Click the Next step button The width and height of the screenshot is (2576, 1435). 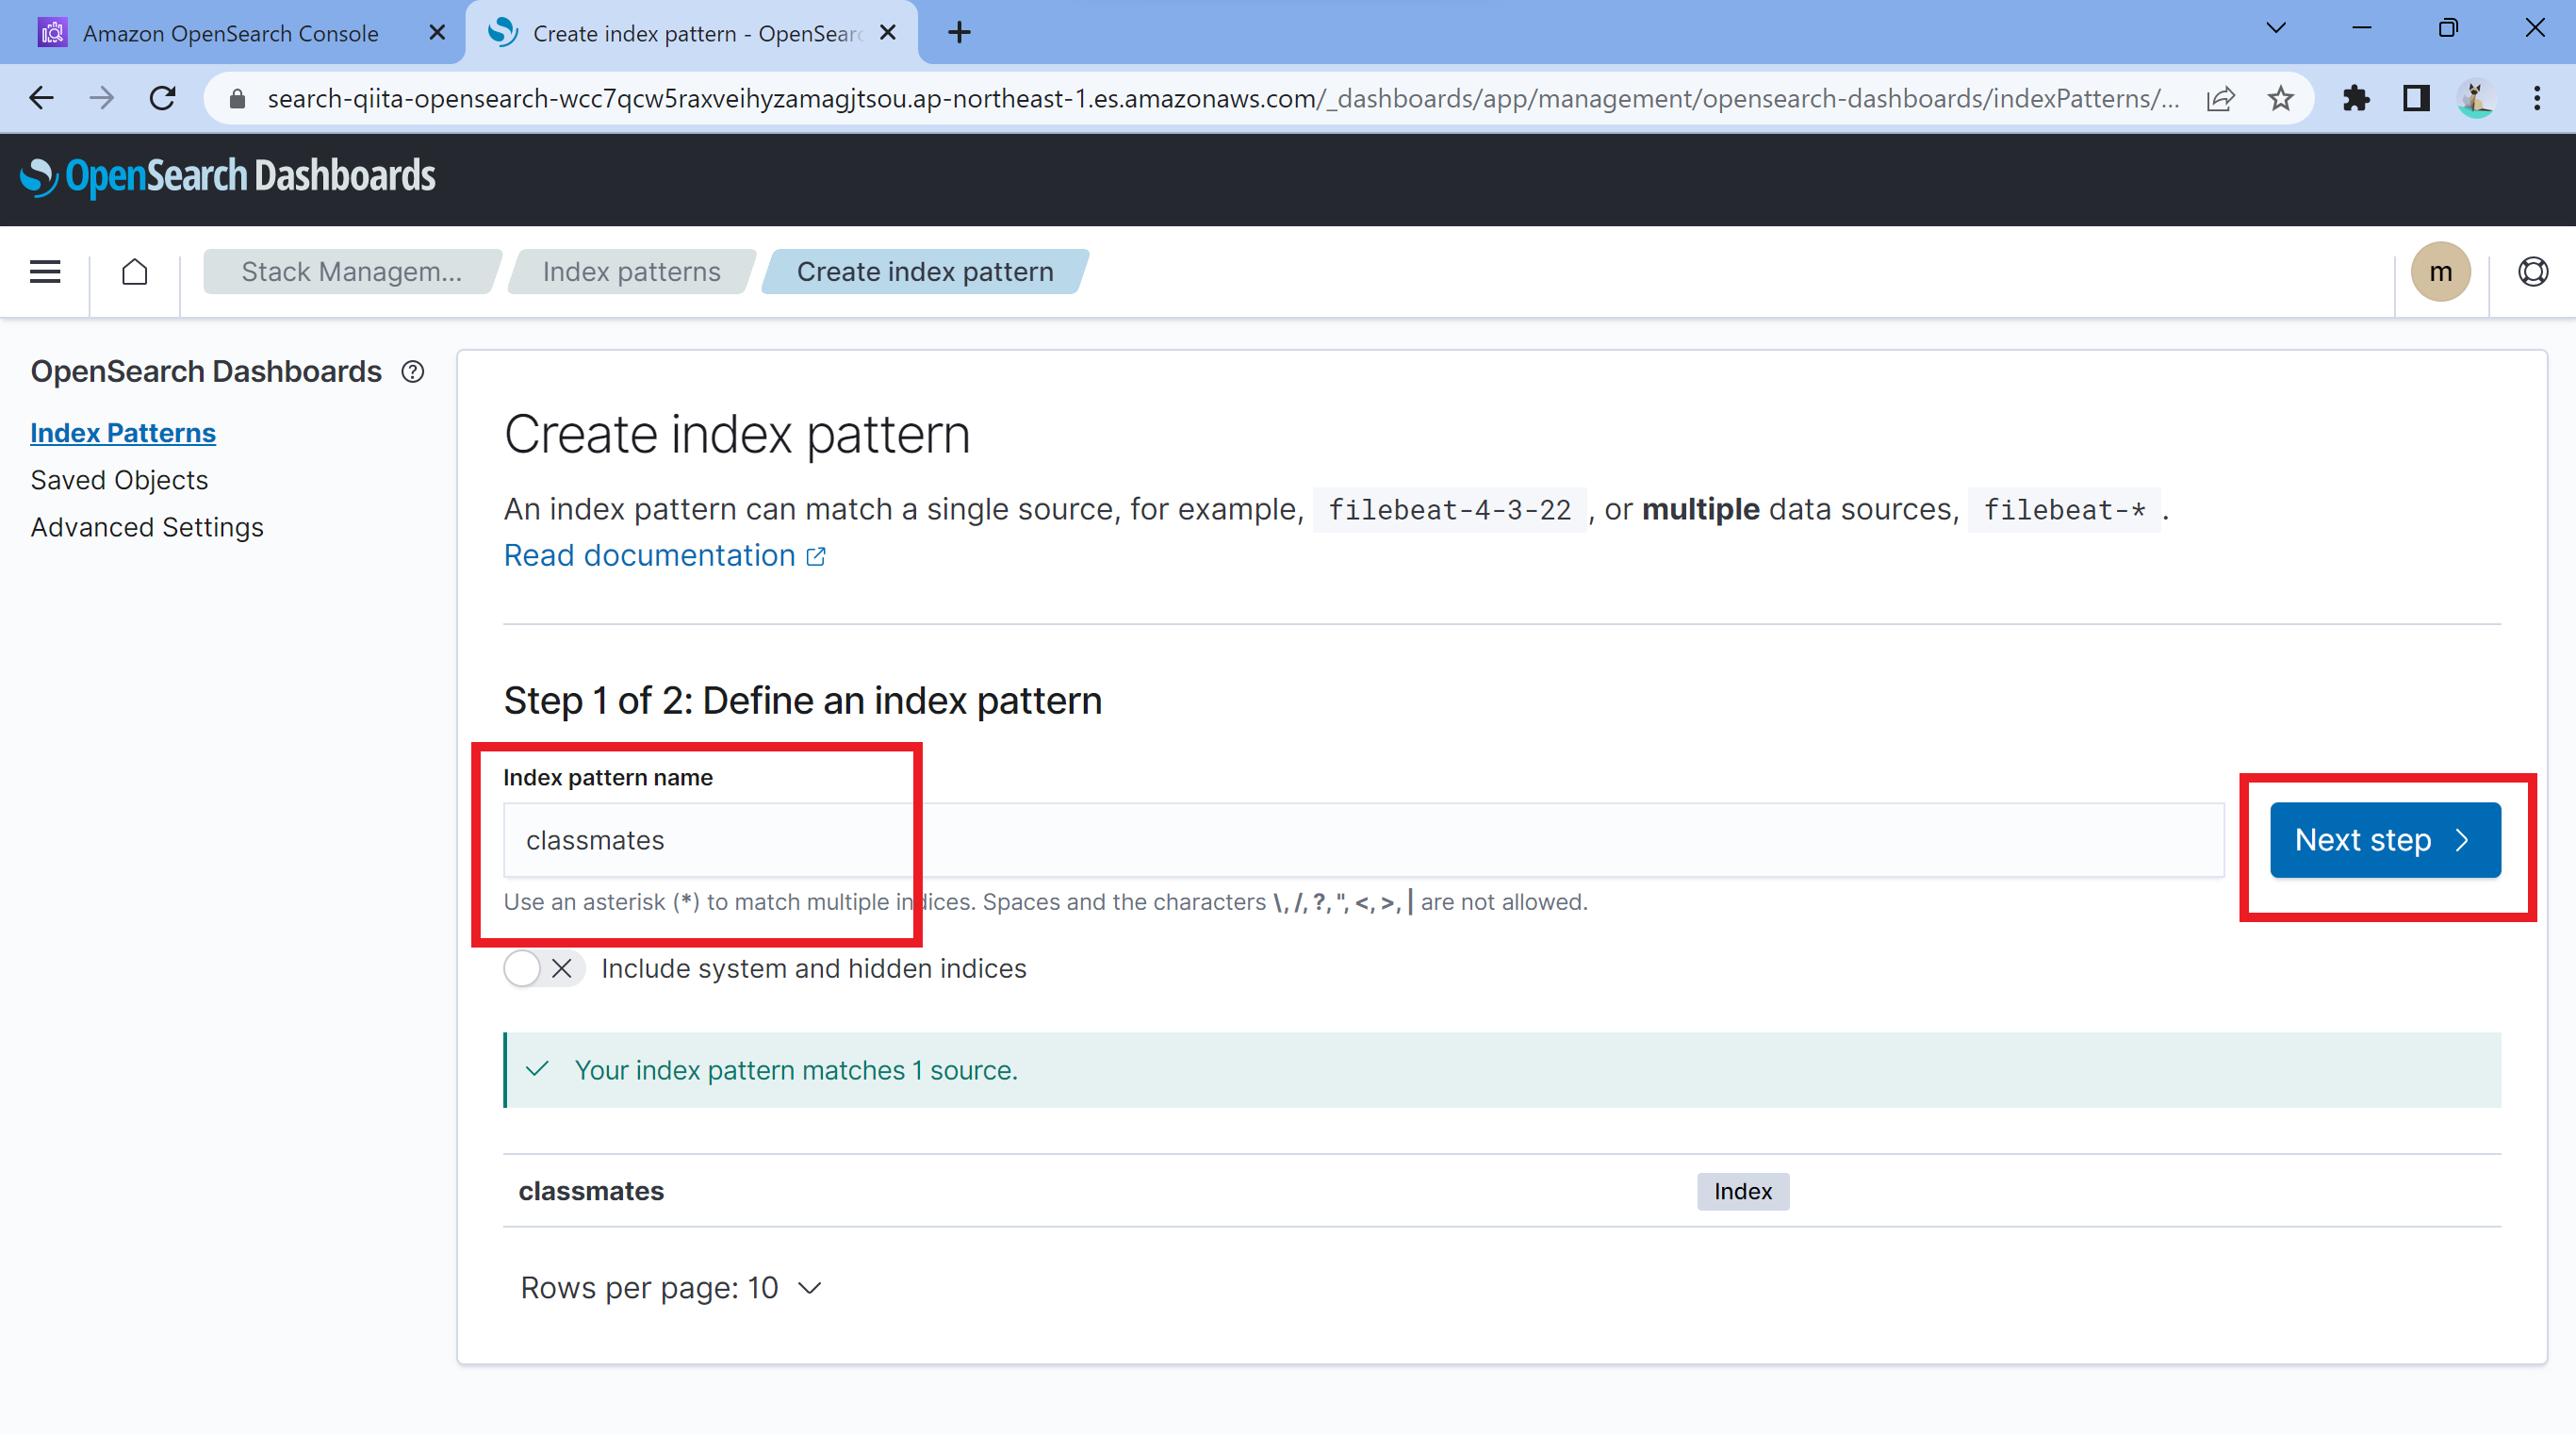[2385, 840]
